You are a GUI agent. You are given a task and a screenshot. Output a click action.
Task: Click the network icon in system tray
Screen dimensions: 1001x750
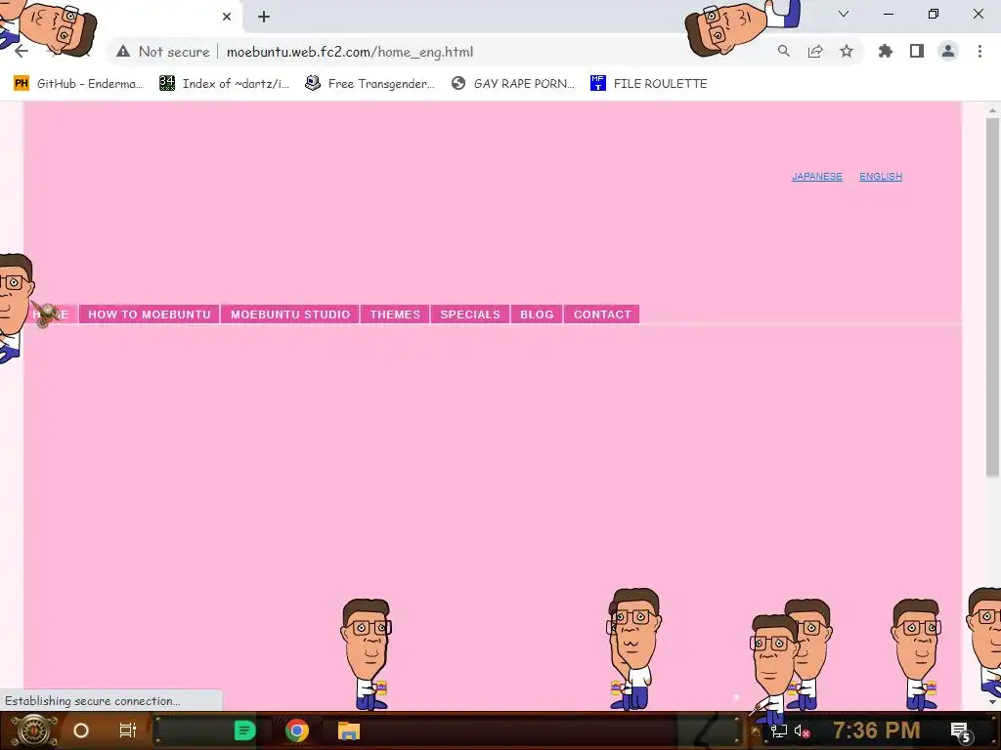point(779,730)
